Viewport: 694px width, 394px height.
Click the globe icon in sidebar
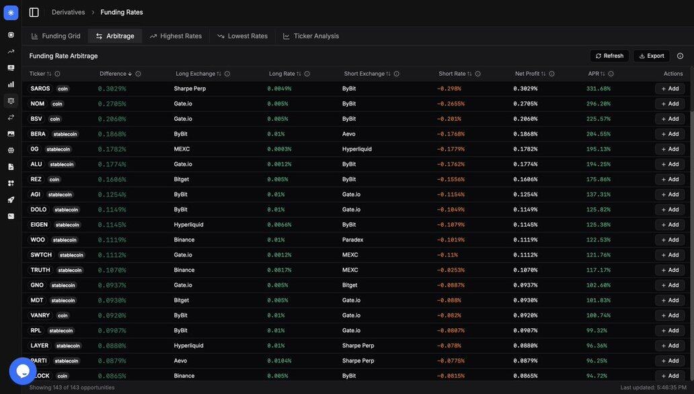11,150
